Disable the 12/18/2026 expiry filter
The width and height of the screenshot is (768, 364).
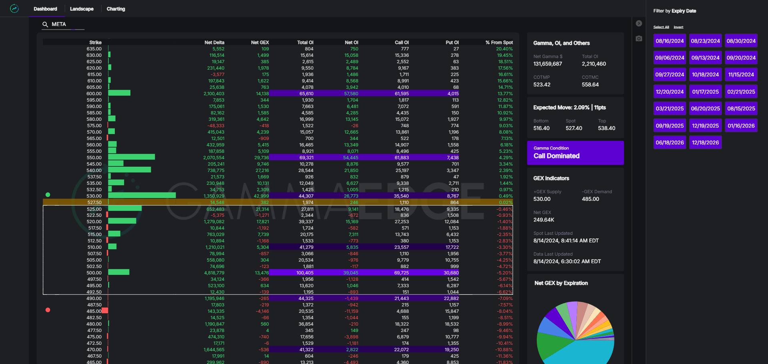[705, 142]
